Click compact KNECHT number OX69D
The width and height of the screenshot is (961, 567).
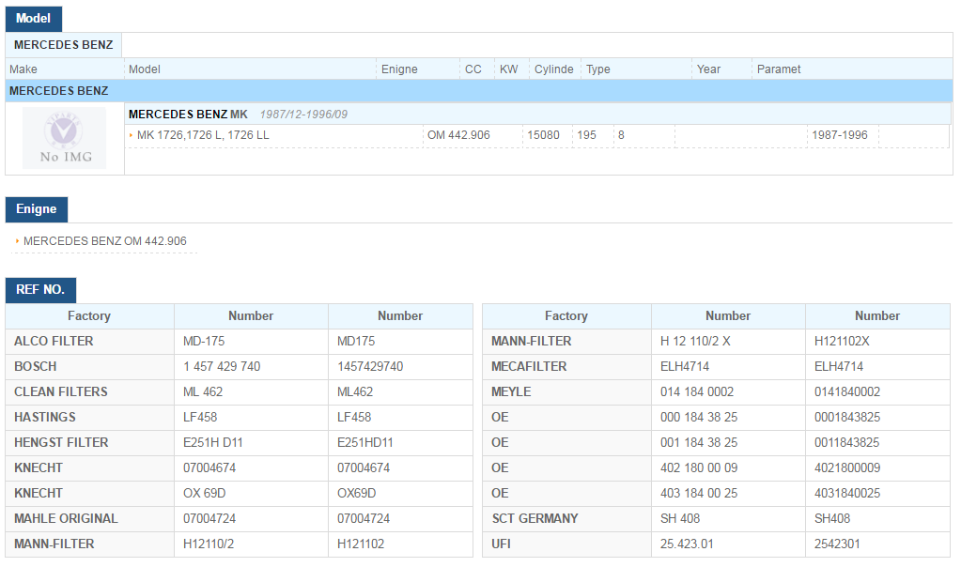[357, 494]
